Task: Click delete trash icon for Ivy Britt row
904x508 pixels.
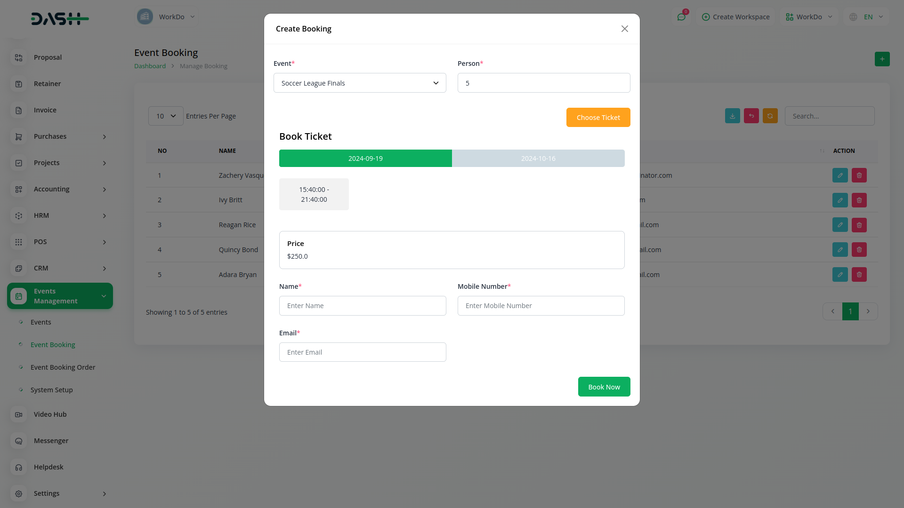Action: 859,200
